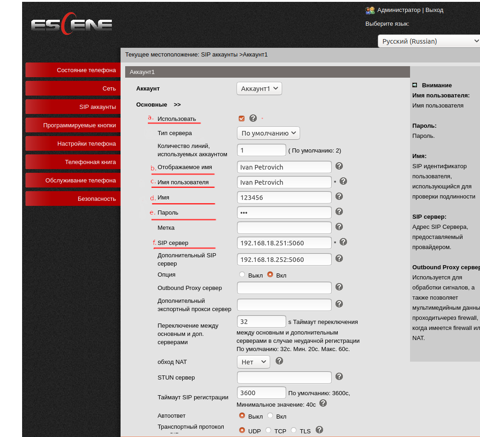Collapse the Основные >> section
480x437 pixels.
(x=158, y=104)
